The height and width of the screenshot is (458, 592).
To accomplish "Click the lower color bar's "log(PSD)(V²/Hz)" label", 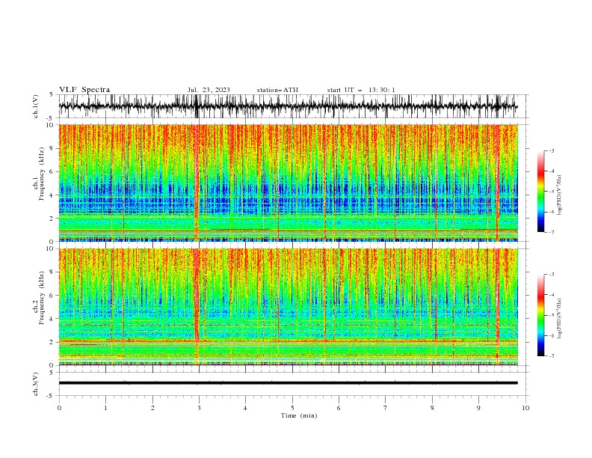I will pos(560,319).
